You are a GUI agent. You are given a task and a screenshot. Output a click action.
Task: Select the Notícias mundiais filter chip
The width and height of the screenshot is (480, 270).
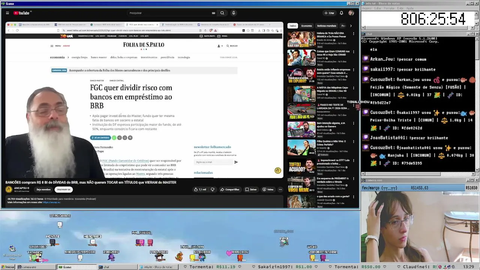[x=327, y=26]
